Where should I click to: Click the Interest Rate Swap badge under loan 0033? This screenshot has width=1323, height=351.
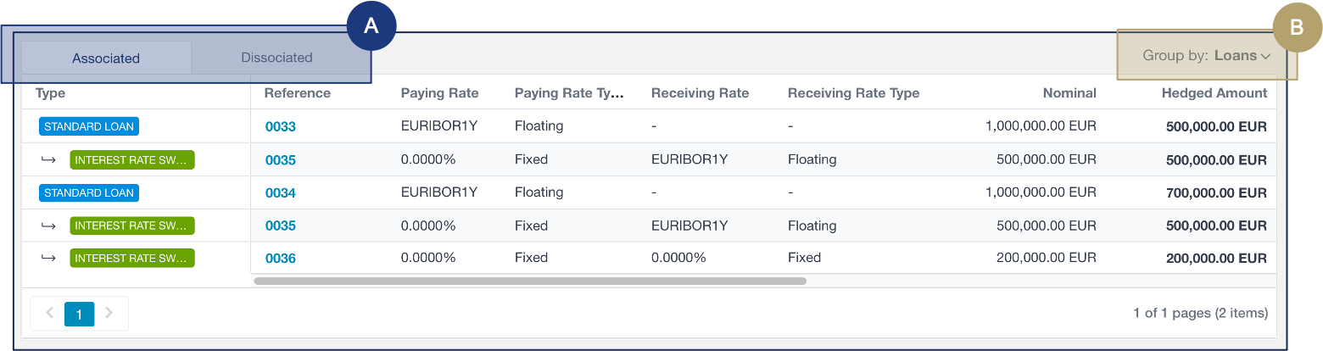132,160
